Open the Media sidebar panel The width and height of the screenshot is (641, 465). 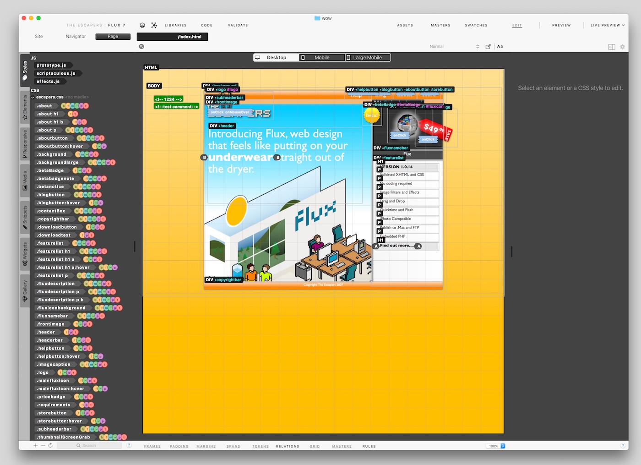[x=25, y=181]
